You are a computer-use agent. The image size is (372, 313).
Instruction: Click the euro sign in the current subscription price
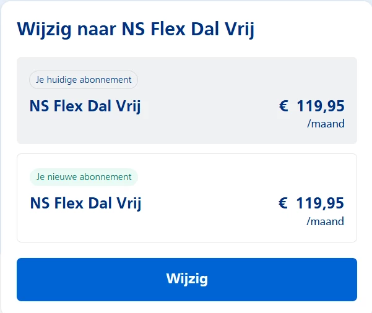point(283,106)
